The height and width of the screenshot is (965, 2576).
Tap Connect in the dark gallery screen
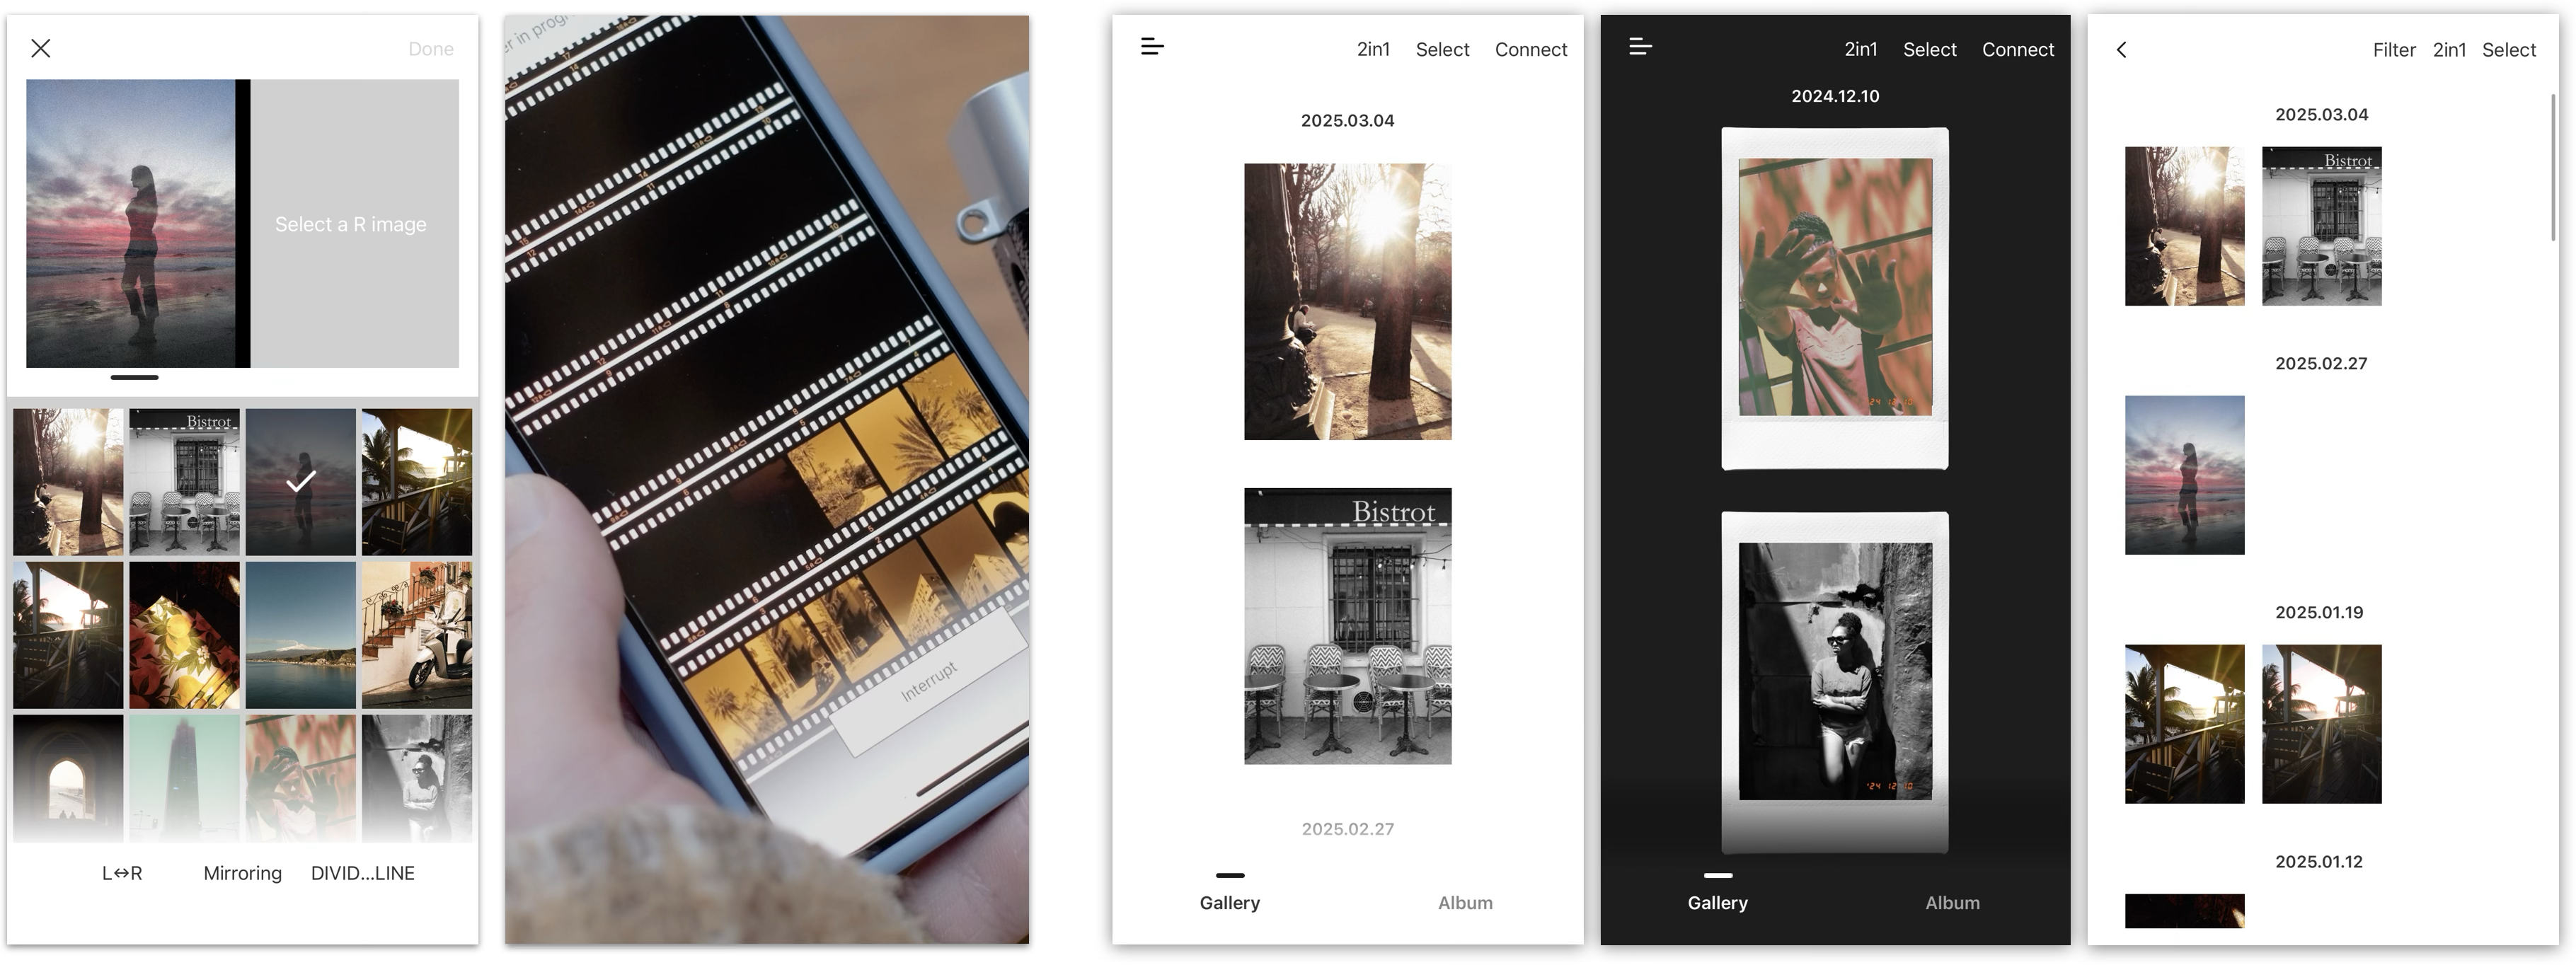pyautogui.click(x=2018, y=49)
